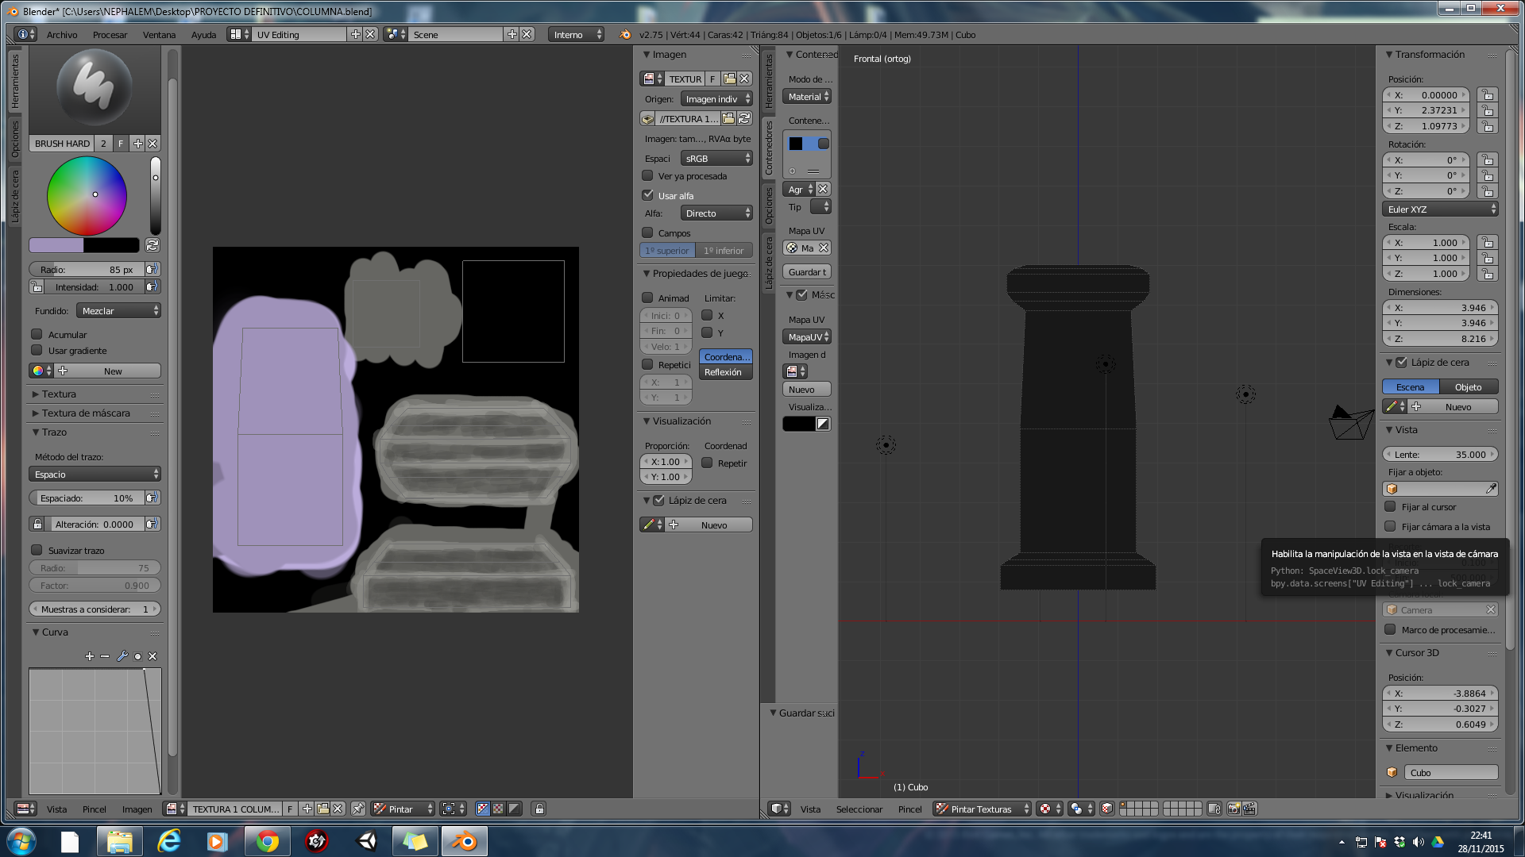Viewport: 1525px width, 857px height.
Task: Open Pintar Texturas mode dropdown
Action: pyautogui.click(x=981, y=809)
